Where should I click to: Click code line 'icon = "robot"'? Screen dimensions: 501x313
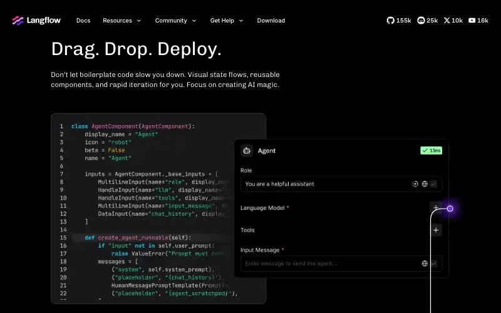tap(108, 143)
